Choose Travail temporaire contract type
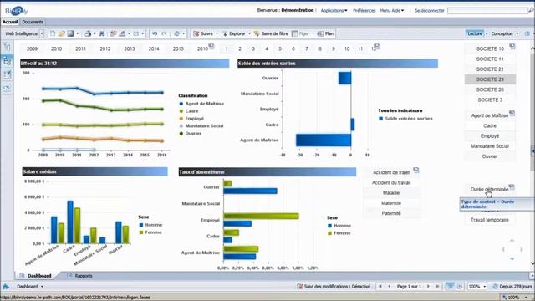535x301 pixels. pyautogui.click(x=490, y=220)
